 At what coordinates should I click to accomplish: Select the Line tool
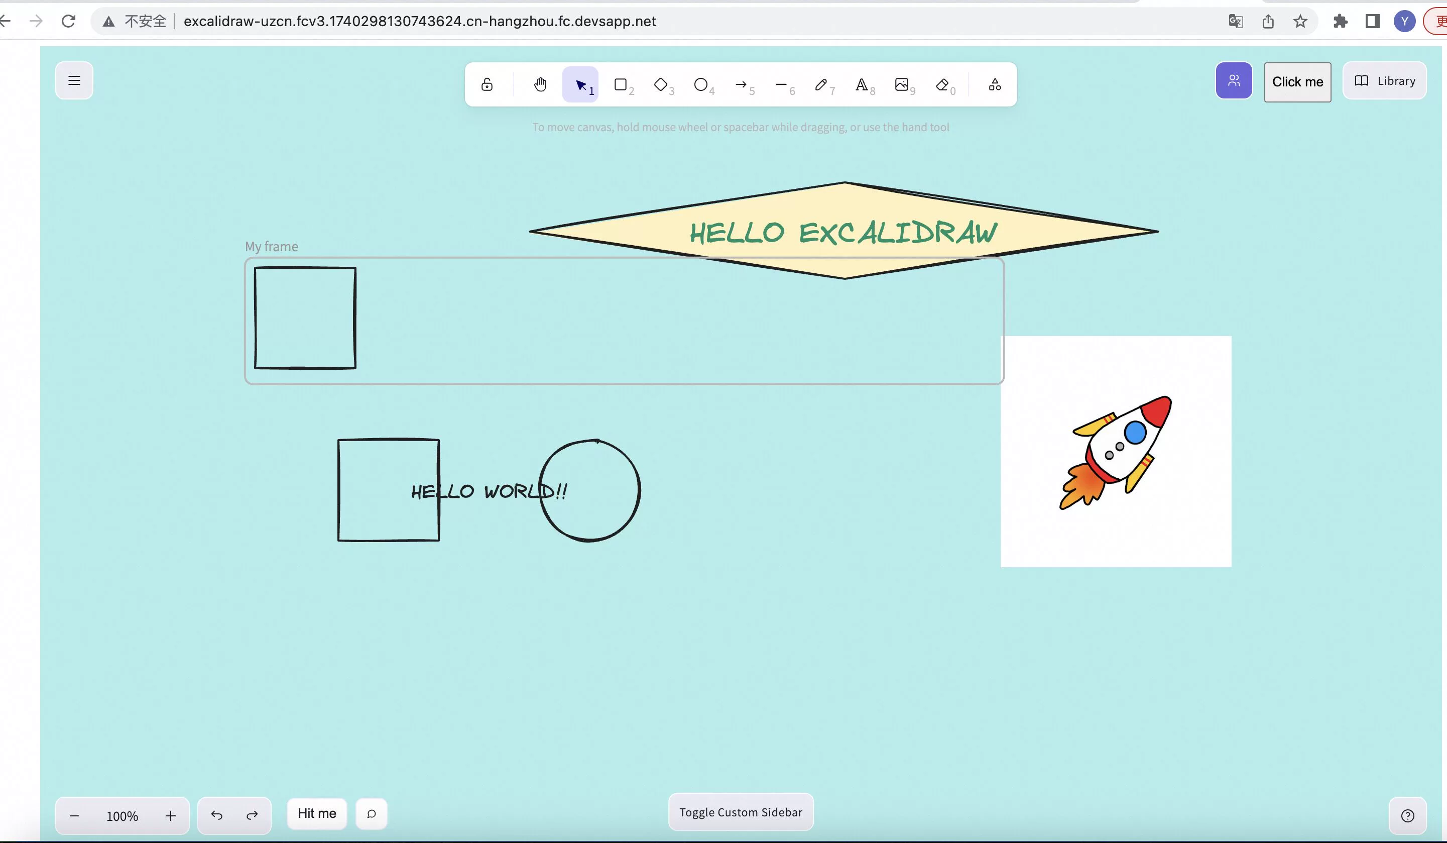click(782, 84)
